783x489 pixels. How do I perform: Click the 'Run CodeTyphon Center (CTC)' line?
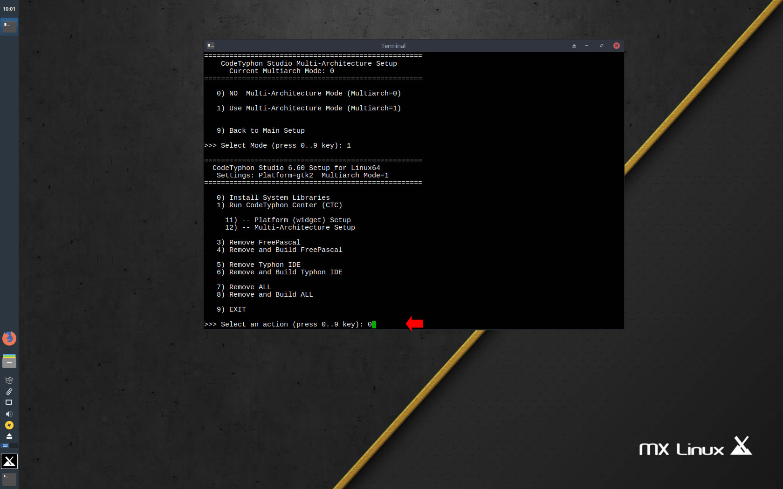pyautogui.click(x=280, y=205)
